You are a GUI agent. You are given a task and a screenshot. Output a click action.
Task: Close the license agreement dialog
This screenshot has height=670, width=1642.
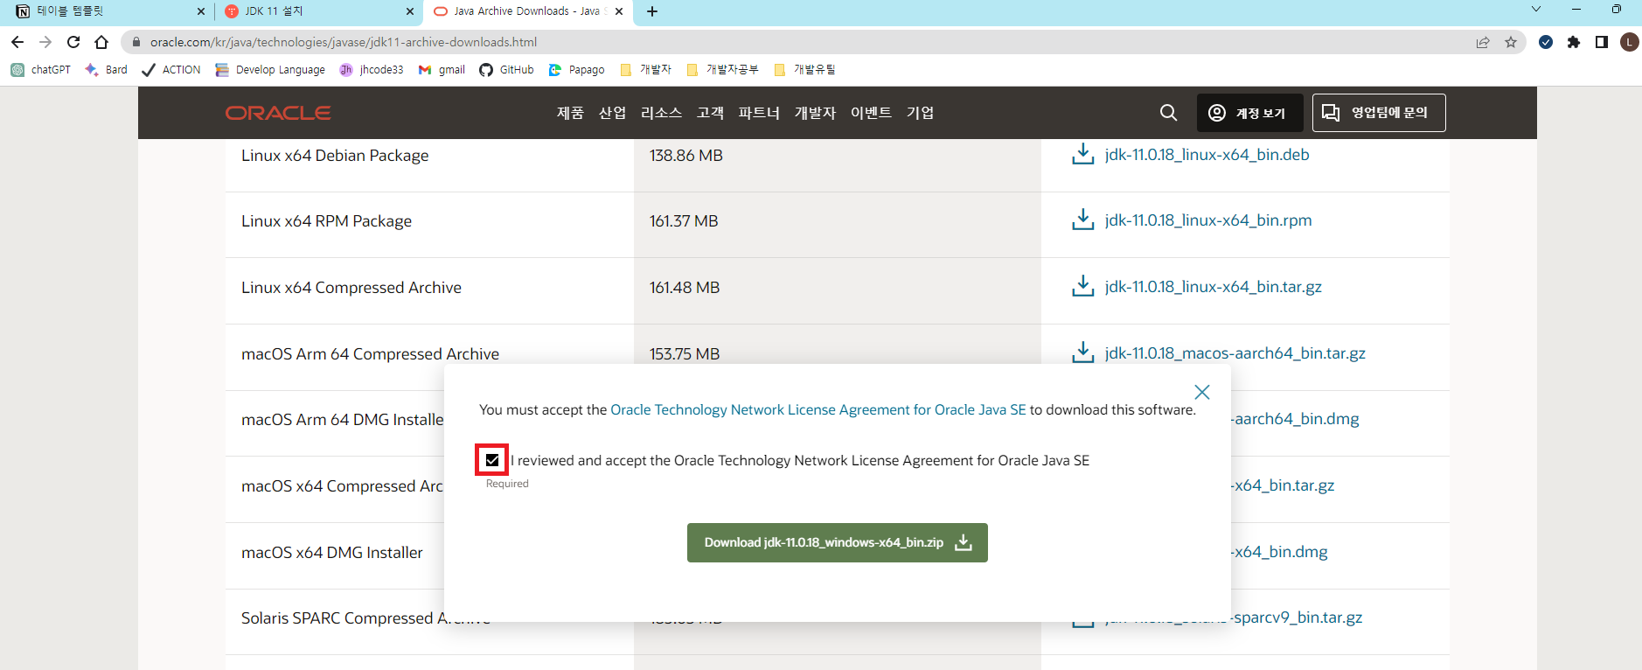(x=1202, y=392)
